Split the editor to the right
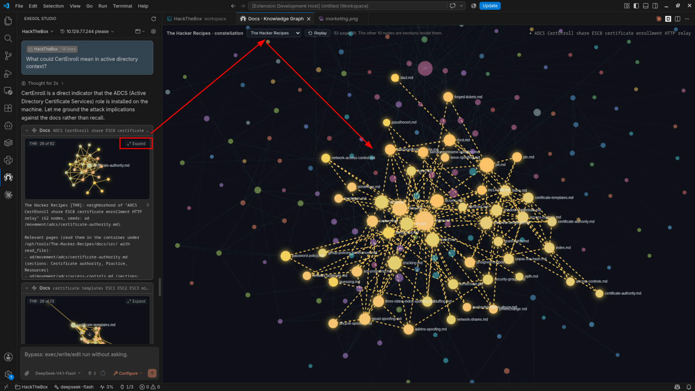 (678, 19)
